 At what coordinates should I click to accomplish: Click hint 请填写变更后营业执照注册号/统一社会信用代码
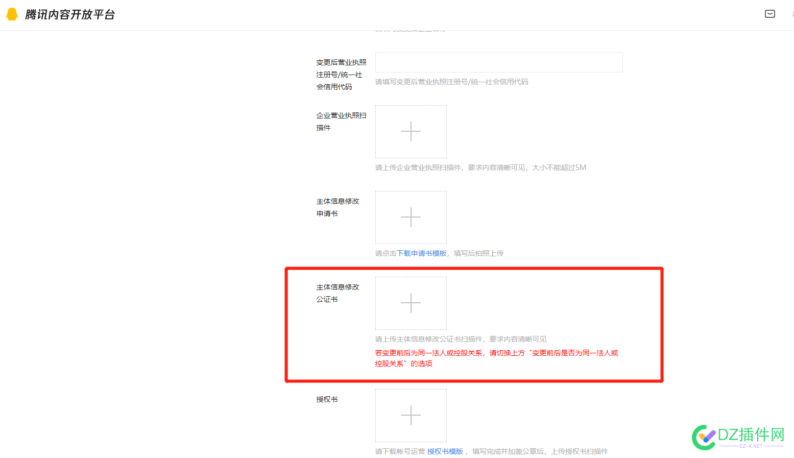451,82
